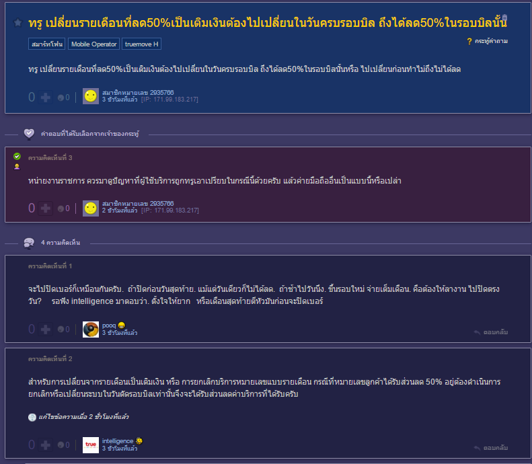The height and width of the screenshot is (464, 532).
Task: Click the smiley badge next to pooq
Action: 122,325
